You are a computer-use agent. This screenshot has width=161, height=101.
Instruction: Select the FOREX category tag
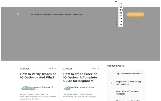[x=67, y=89]
